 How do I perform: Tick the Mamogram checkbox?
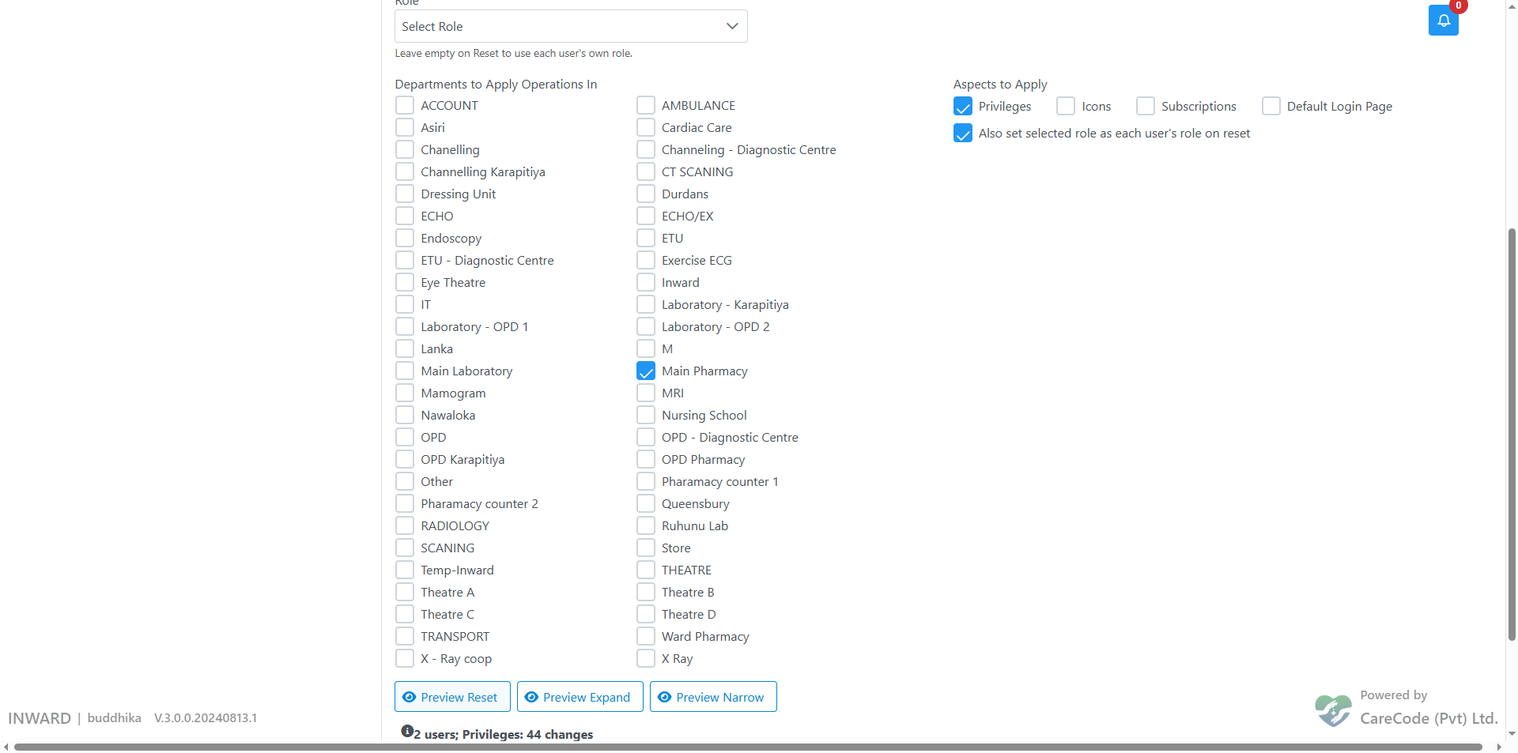tap(404, 393)
